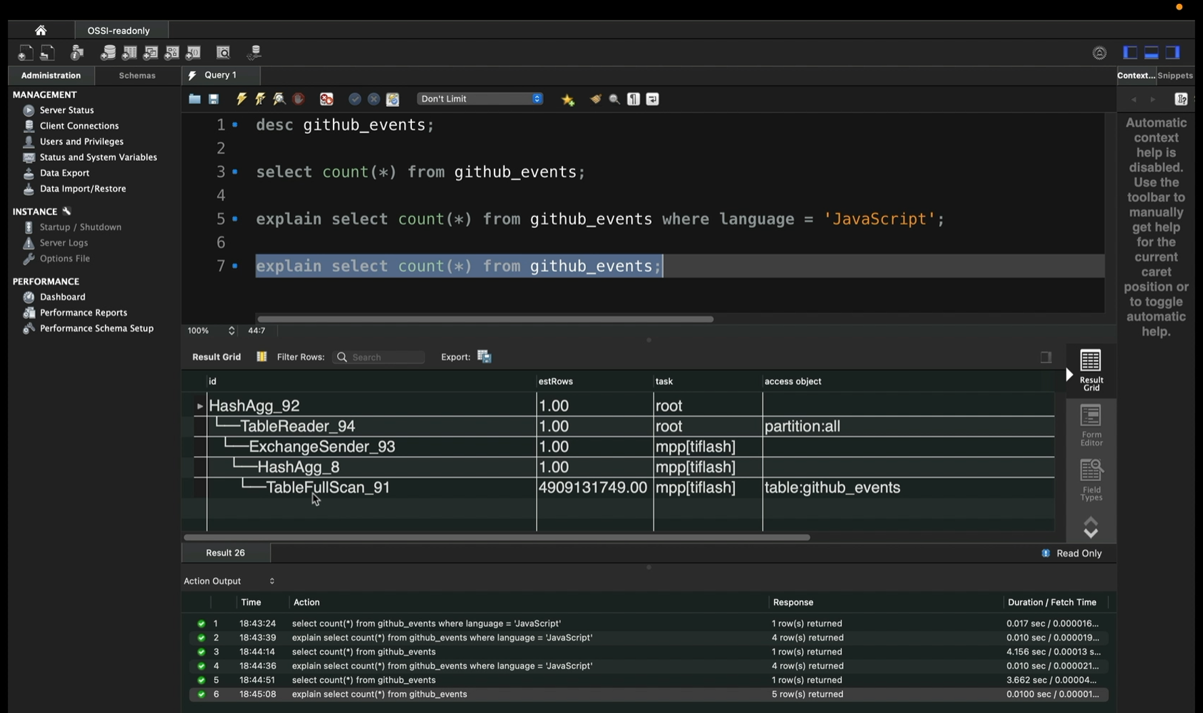
Task: Stop the running query icon
Action: point(298,99)
